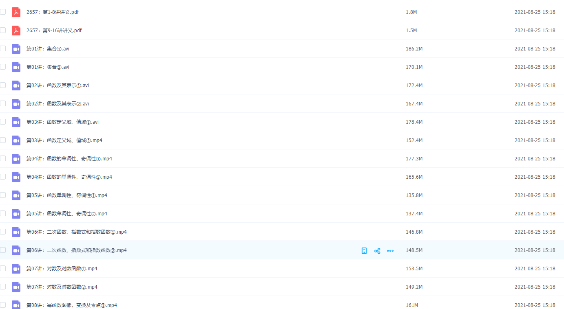Click the 186.2M size of 第01讲：集合①.avi

[414, 49]
